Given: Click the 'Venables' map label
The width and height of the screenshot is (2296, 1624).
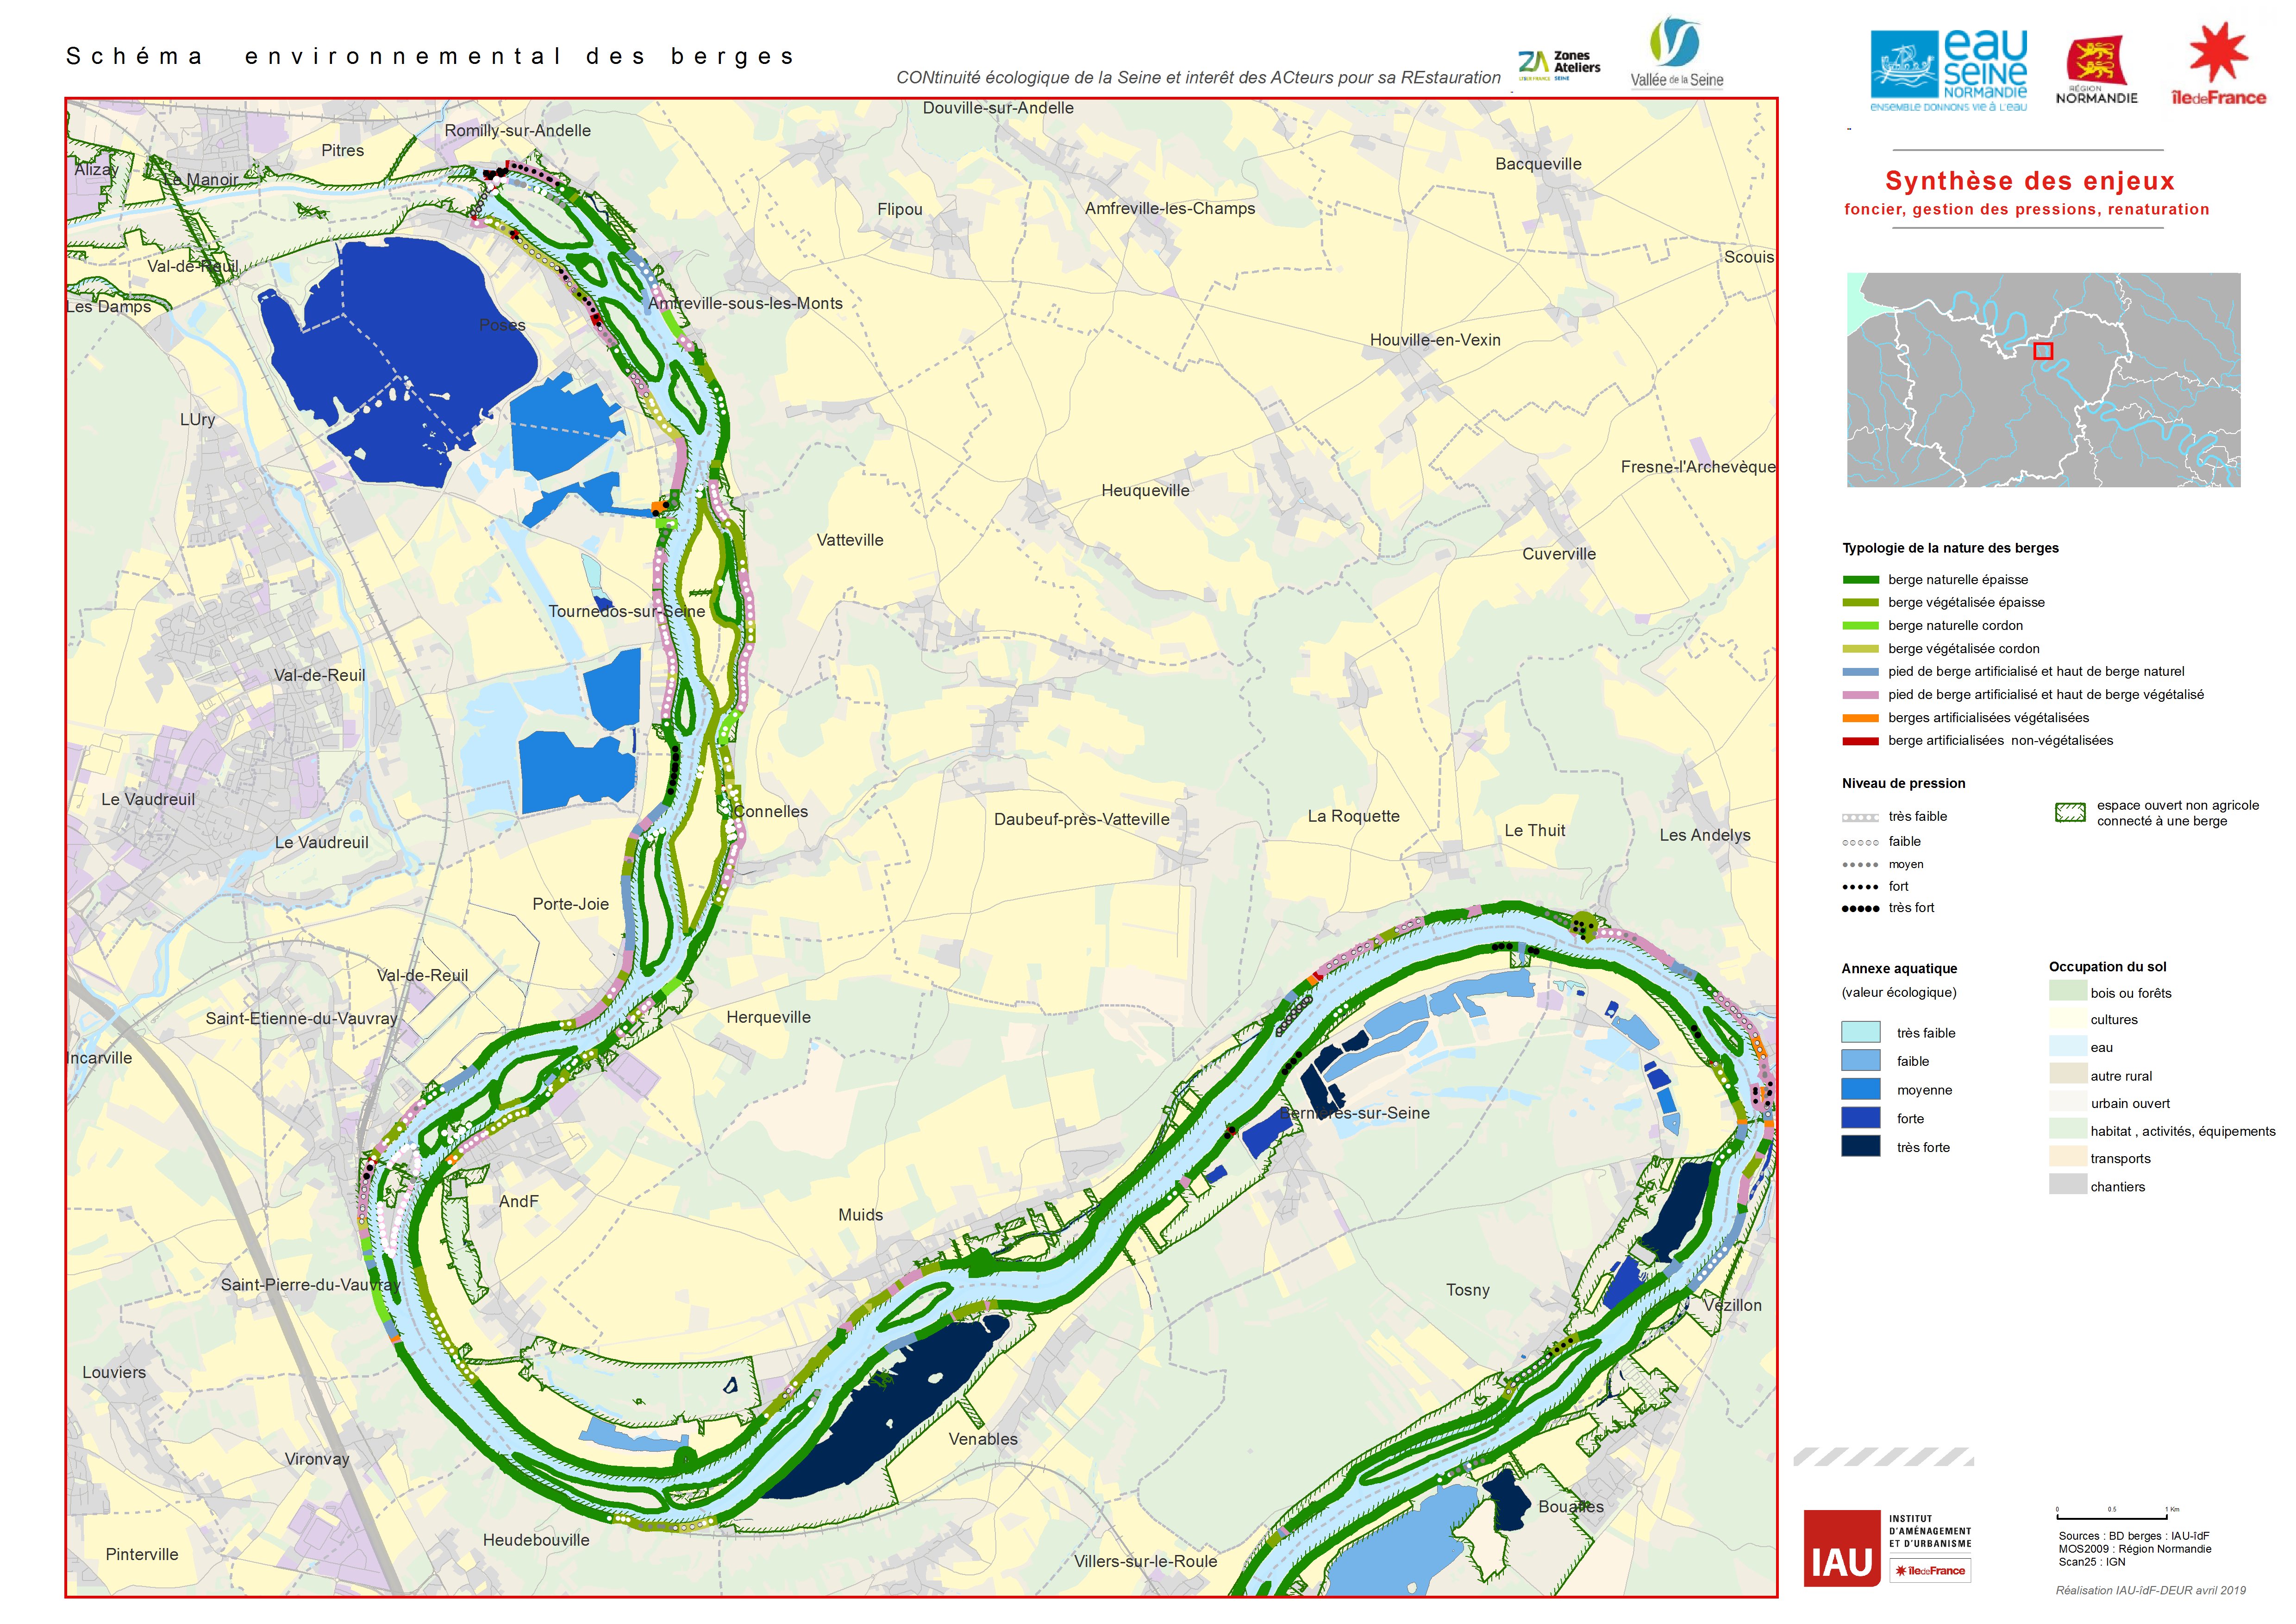Looking at the screenshot, I should 983,1439.
